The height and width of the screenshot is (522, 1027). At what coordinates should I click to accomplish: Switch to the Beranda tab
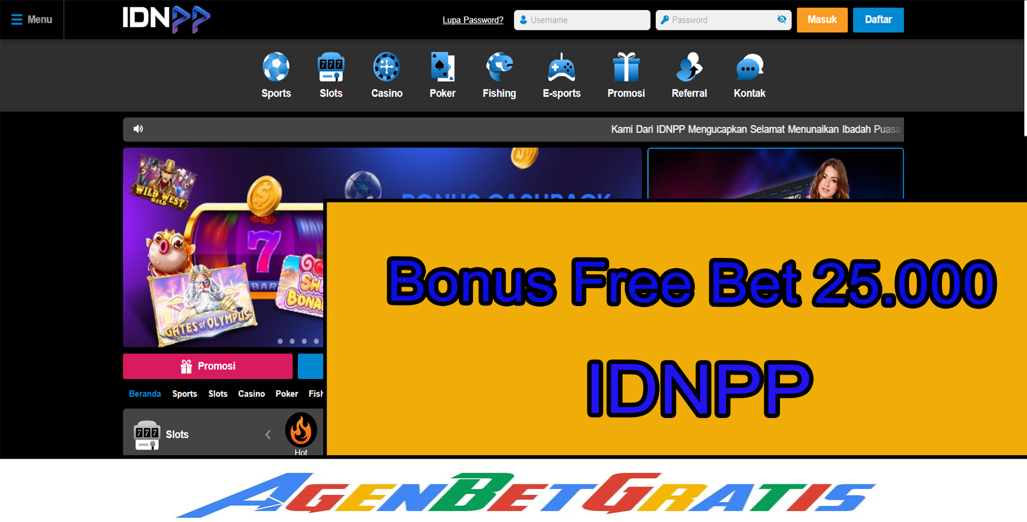pos(145,393)
